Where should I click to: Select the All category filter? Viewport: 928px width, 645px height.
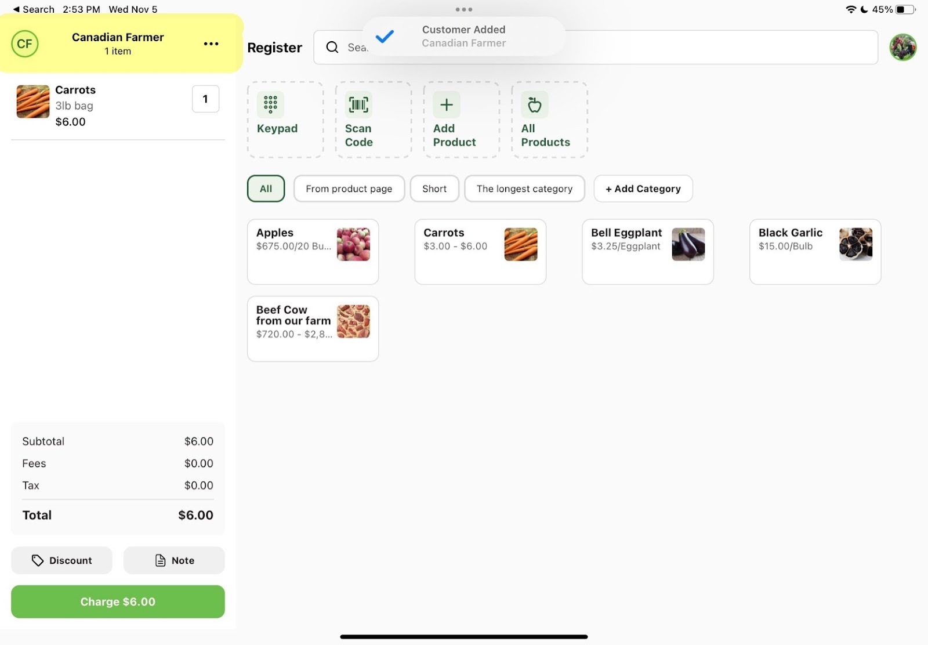(266, 189)
